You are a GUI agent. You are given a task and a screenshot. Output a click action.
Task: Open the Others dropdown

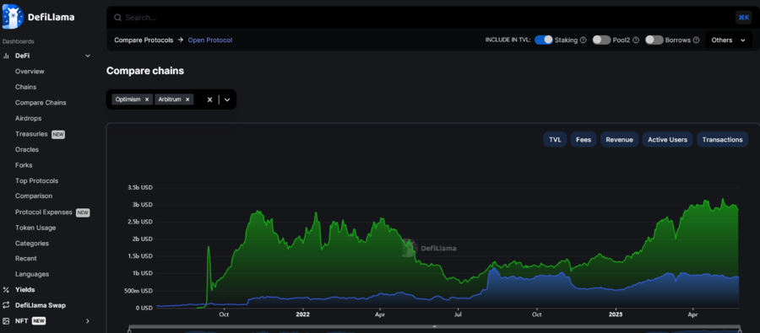tap(729, 40)
